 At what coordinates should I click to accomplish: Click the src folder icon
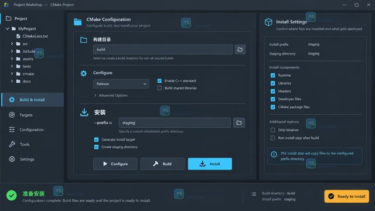tap(18, 44)
